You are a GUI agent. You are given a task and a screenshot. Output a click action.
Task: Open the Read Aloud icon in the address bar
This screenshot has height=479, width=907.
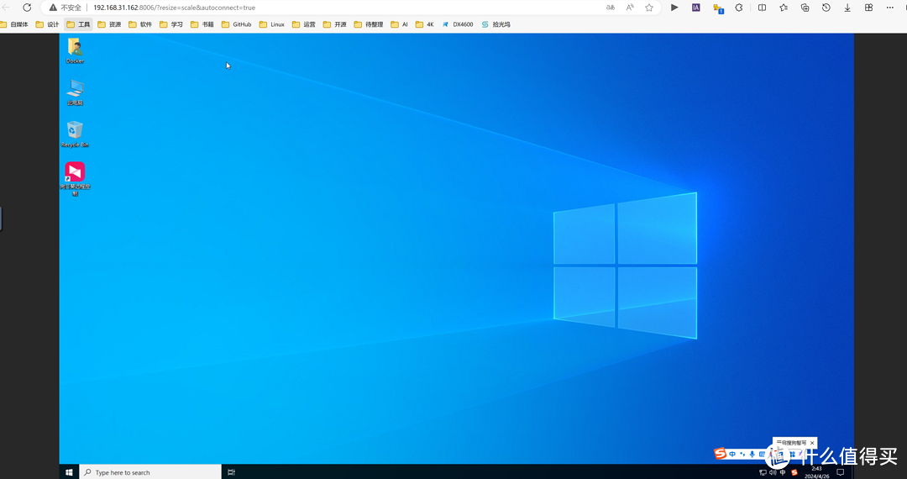point(630,8)
